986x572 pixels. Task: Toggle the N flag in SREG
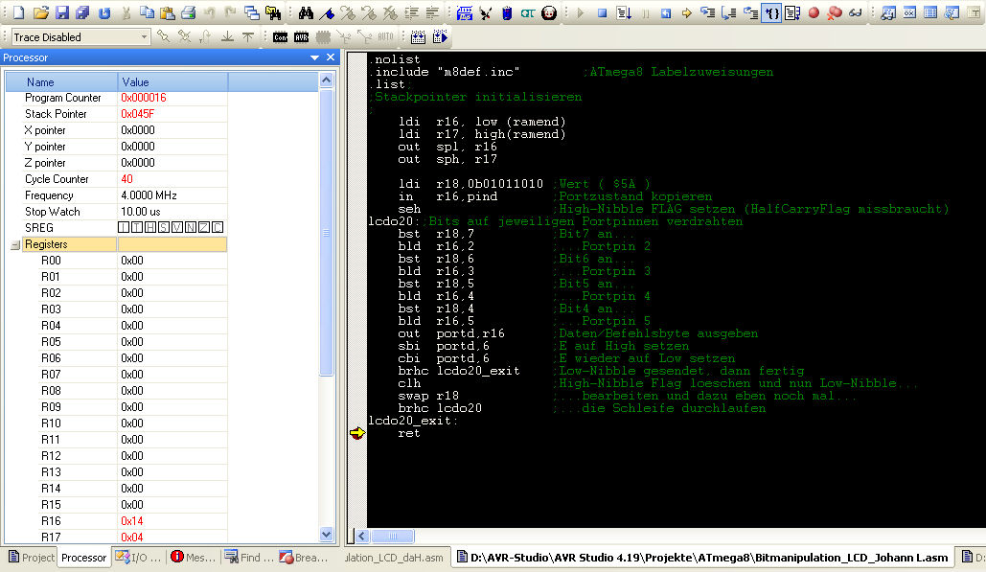pos(191,227)
